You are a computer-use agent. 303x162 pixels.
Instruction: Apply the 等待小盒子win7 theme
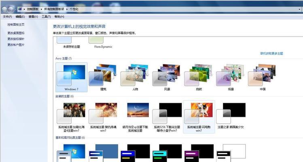coord(167,117)
